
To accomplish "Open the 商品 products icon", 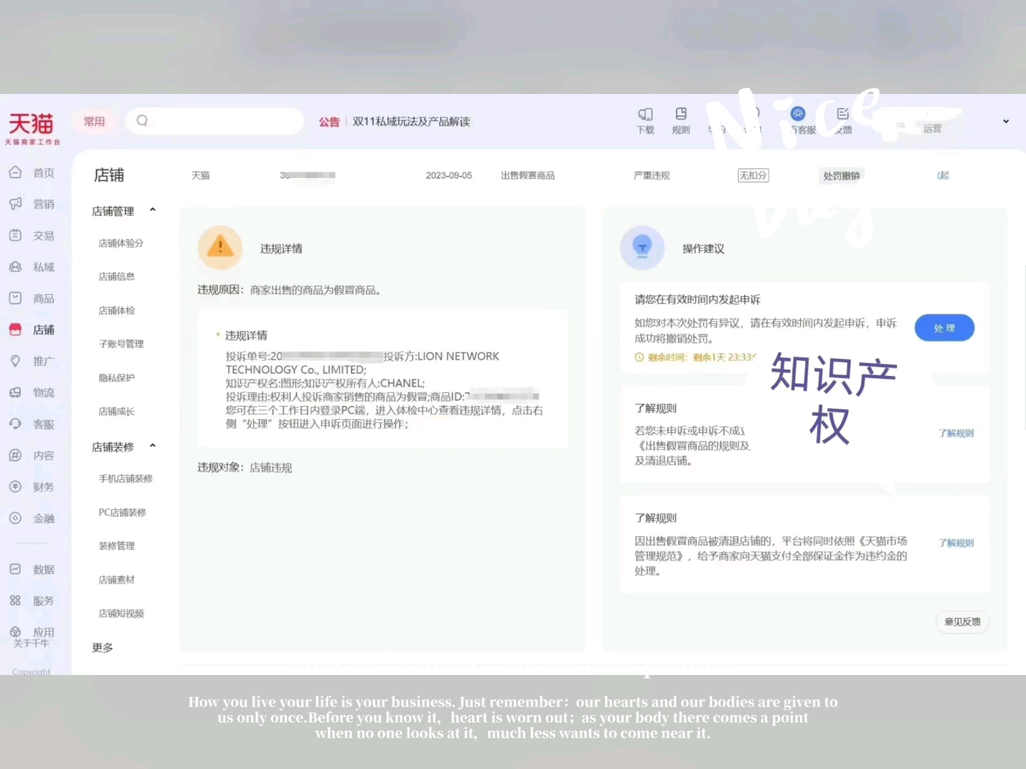I will click(15, 298).
